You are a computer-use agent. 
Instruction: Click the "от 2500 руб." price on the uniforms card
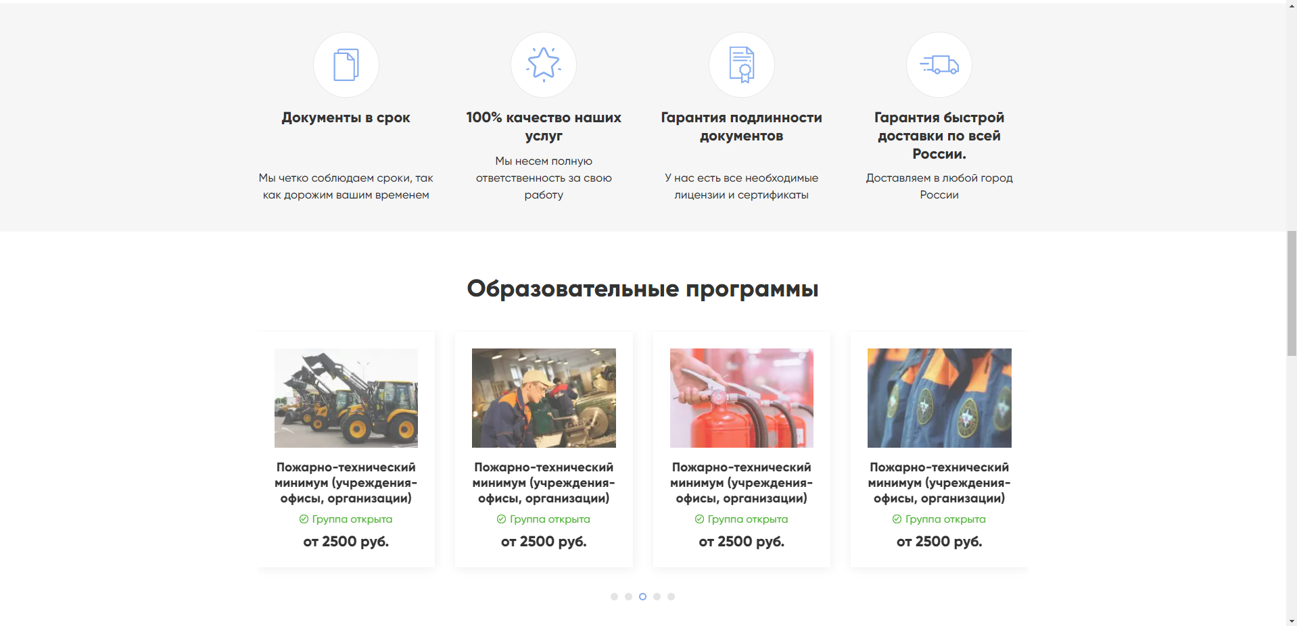point(939,542)
